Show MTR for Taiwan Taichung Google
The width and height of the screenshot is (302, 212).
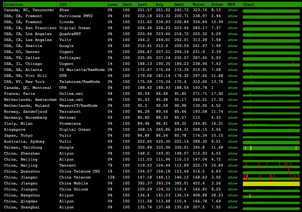tap(233, 147)
